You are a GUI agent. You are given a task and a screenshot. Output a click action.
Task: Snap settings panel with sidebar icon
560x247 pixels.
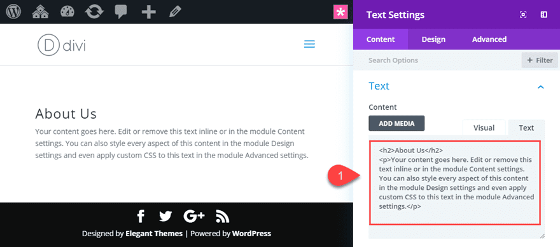(x=543, y=15)
